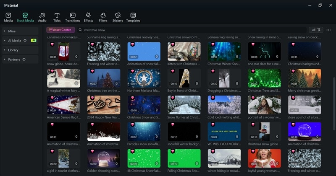Download the Dragging a Christmas clip

click(x=237, y=83)
